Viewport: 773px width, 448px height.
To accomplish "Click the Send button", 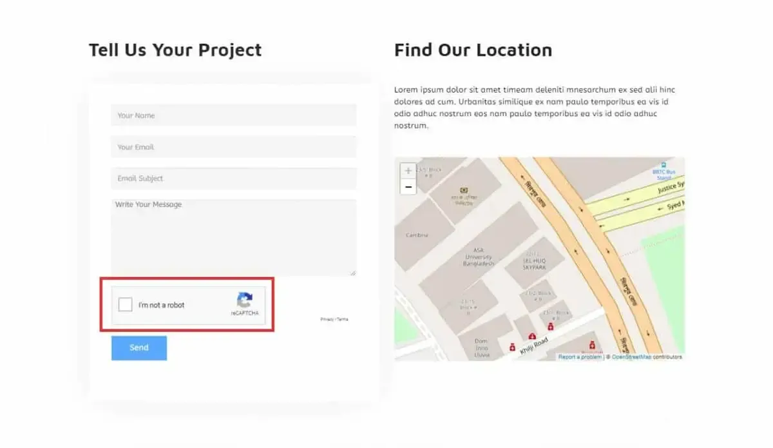I will tap(139, 348).
